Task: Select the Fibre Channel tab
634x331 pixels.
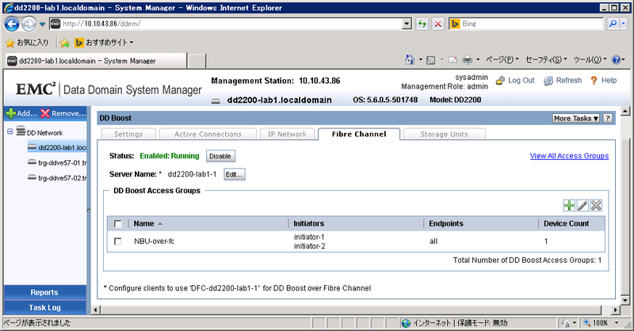Action: [x=359, y=134]
